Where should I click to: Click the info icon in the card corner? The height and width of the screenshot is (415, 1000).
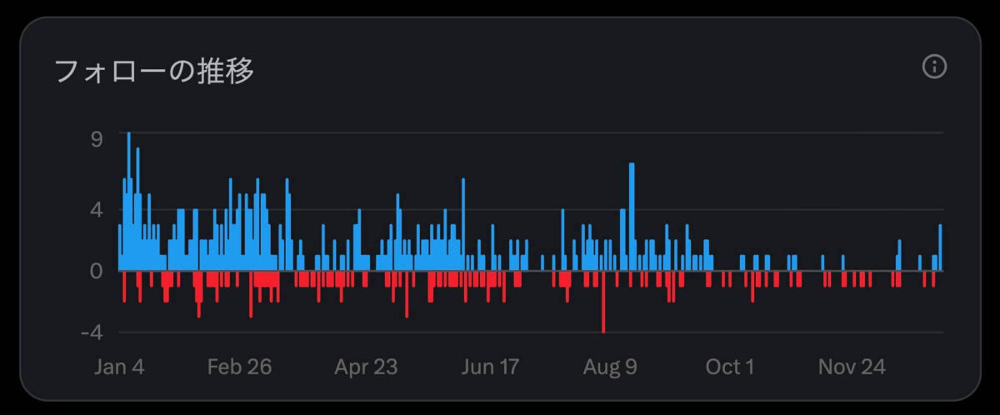934,67
